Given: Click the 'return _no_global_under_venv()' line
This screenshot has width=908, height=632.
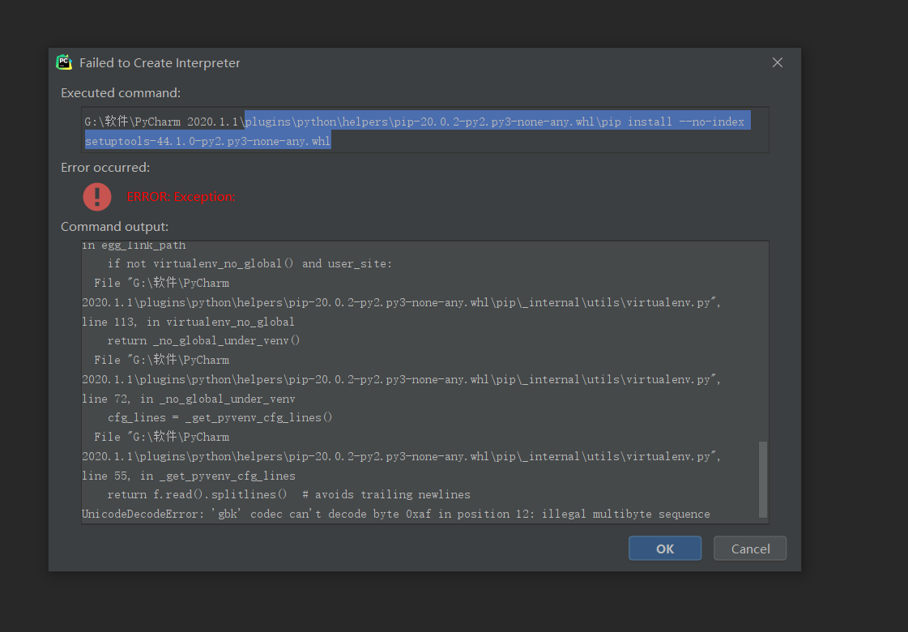Looking at the screenshot, I should pos(203,340).
